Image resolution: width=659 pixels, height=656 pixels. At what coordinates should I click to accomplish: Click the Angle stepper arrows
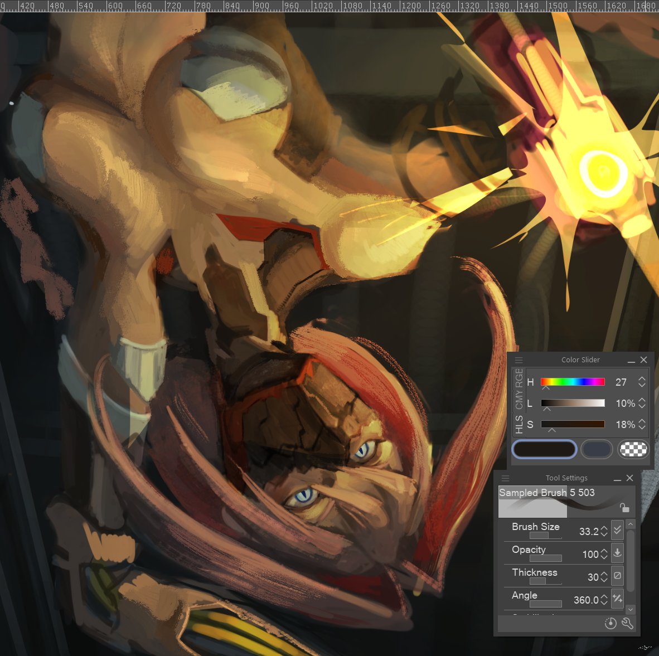[x=604, y=599]
